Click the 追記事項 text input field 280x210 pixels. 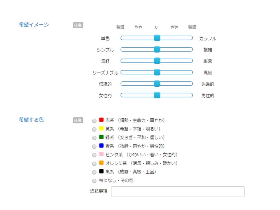coord(178,192)
